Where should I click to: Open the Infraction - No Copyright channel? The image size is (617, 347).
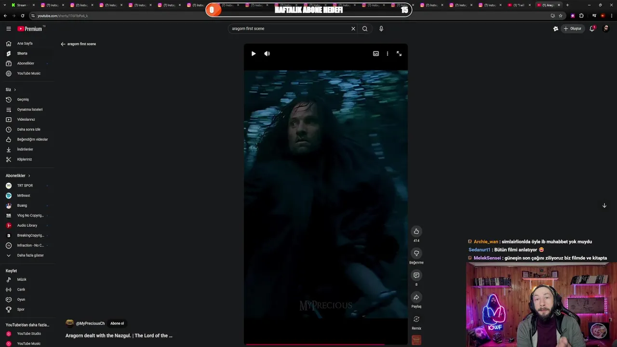point(26,245)
